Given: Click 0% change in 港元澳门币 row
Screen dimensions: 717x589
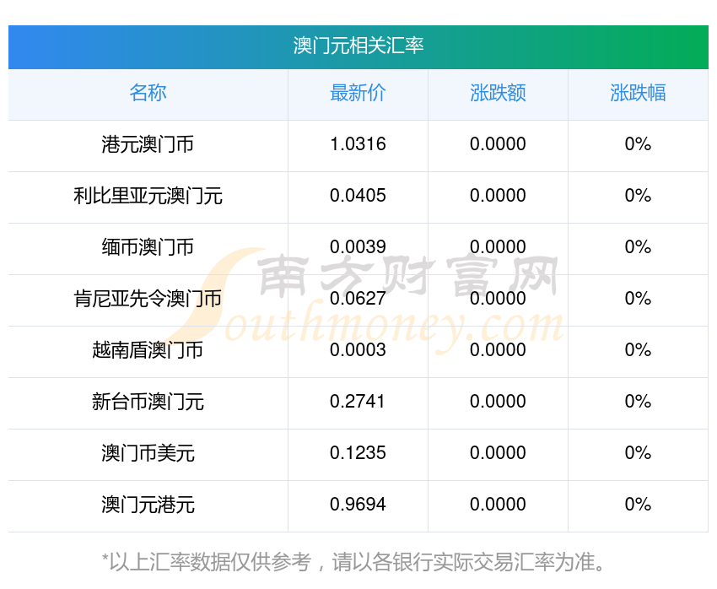Looking at the screenshot, I should [x=638, y=144].
